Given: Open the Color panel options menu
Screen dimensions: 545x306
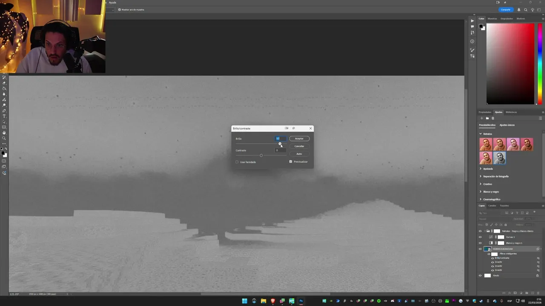Looking at the screenshot, I should 543,19.
